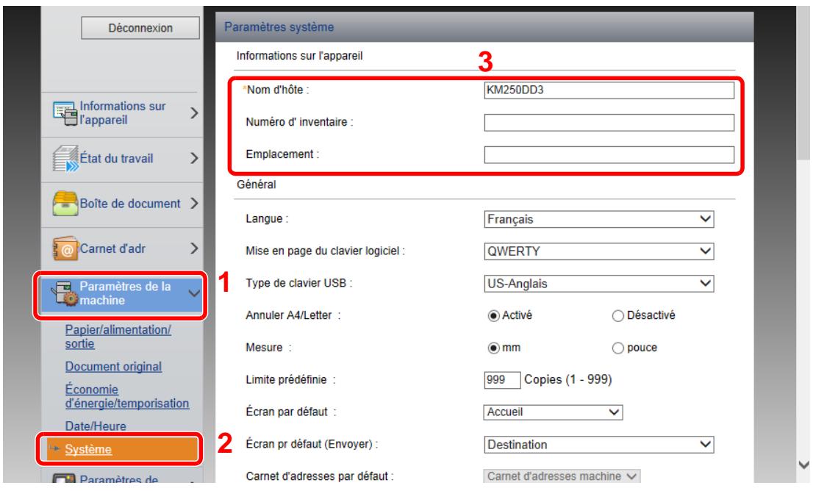Click the Boîte de document box icon

(65, 204)
